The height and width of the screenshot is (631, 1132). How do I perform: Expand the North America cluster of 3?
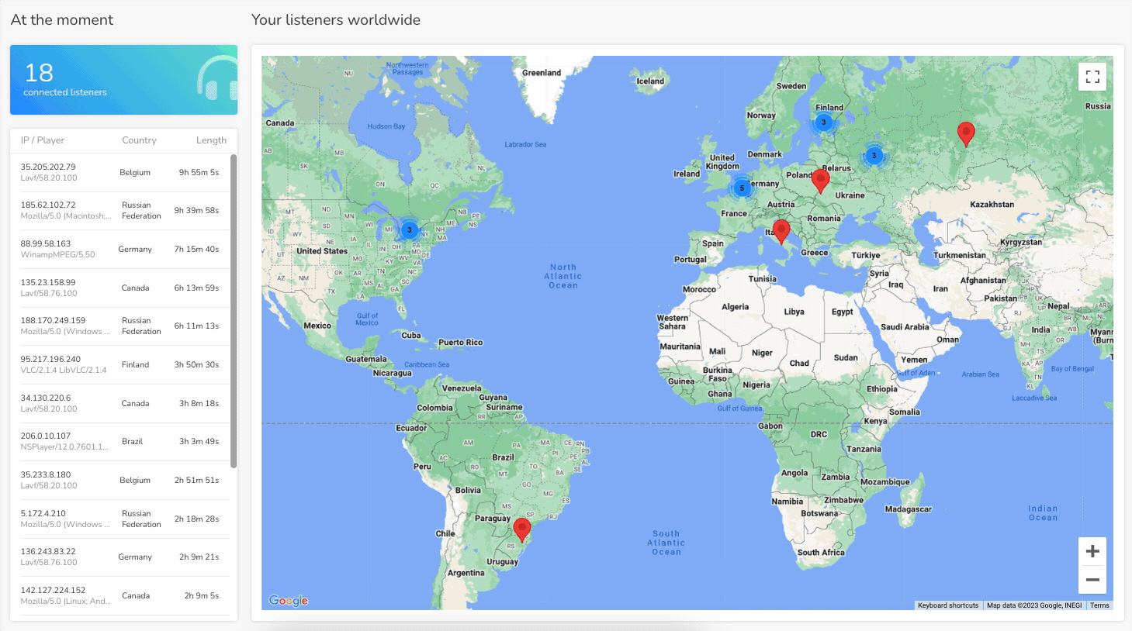(409, 229)
